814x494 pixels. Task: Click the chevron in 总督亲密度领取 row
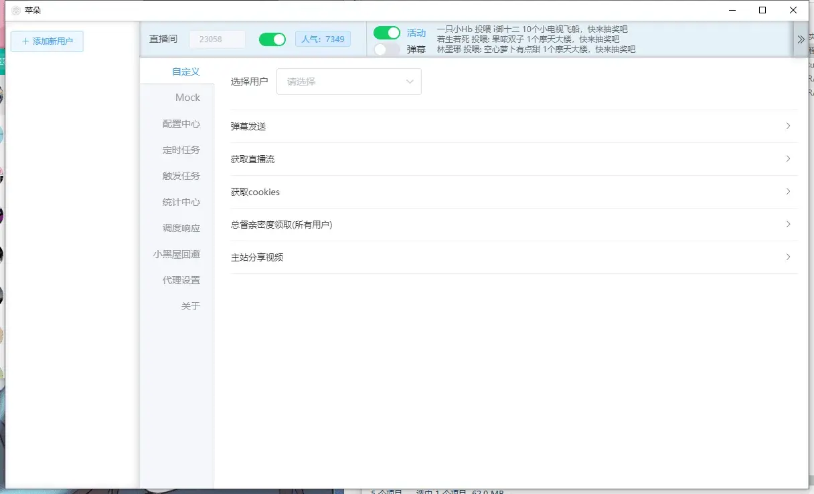point(789,224)
